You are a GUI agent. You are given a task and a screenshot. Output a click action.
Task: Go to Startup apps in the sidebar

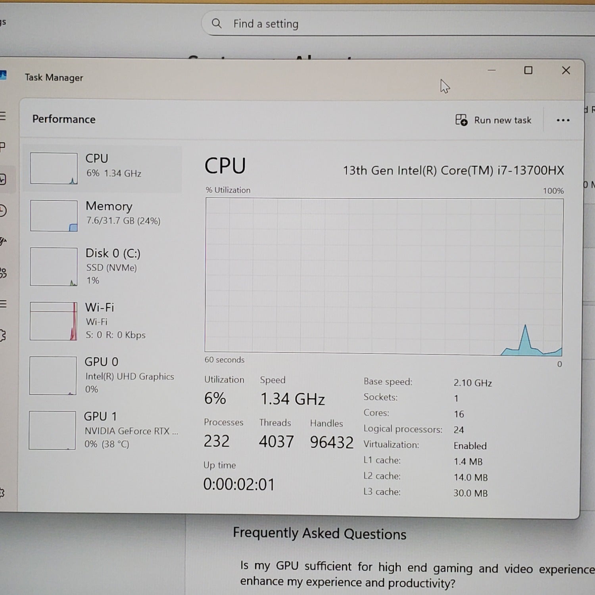point(3,241)
